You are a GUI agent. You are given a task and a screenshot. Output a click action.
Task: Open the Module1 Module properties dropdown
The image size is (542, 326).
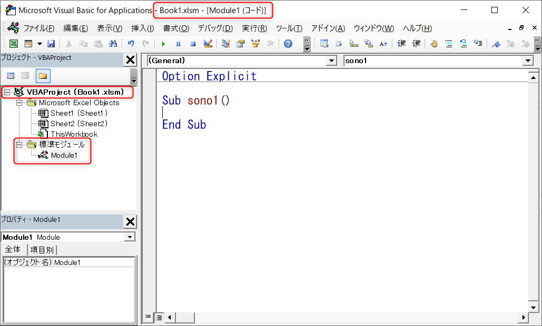[130, 237]
